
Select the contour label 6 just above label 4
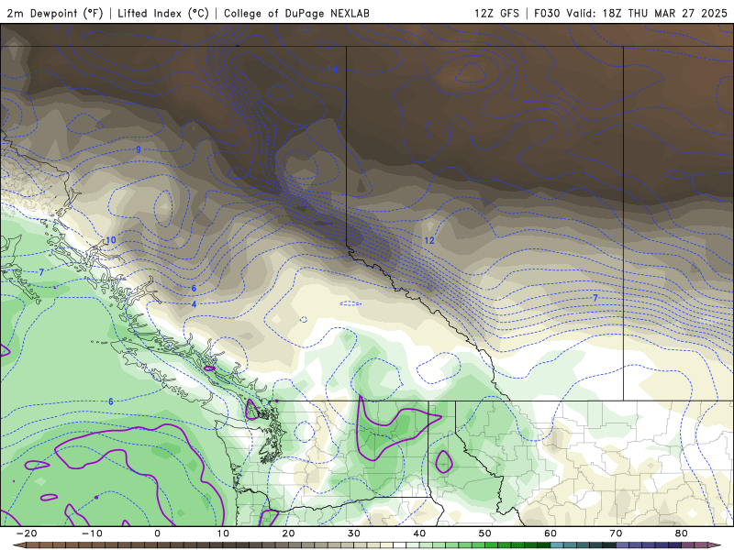click(x=194, y=289)
